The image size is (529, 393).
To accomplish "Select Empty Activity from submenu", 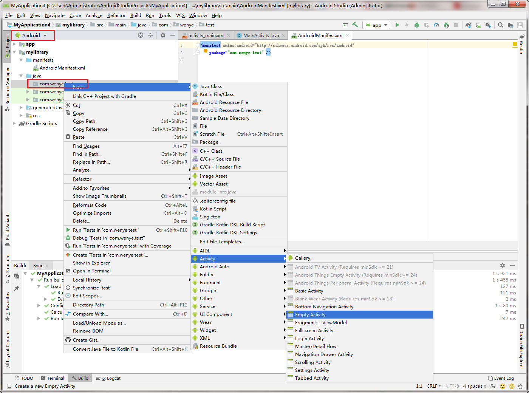I will (x=359, y=315).
